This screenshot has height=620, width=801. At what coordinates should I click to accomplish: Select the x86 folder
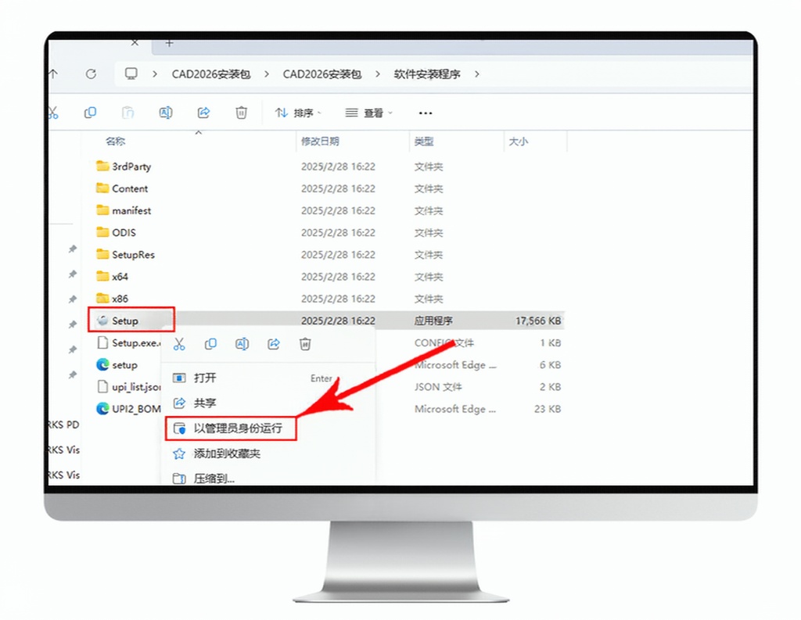click(x=112, y=298)
